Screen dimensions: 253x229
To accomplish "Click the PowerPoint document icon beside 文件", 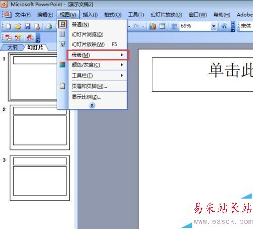I will 8,15.
